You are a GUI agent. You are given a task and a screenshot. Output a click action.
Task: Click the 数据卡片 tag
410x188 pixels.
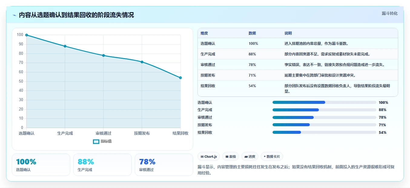[x=272, y=157]
